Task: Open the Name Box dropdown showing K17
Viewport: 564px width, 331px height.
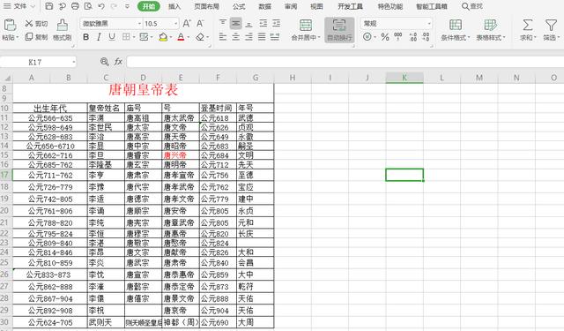Action: click(x=73, y=62)
